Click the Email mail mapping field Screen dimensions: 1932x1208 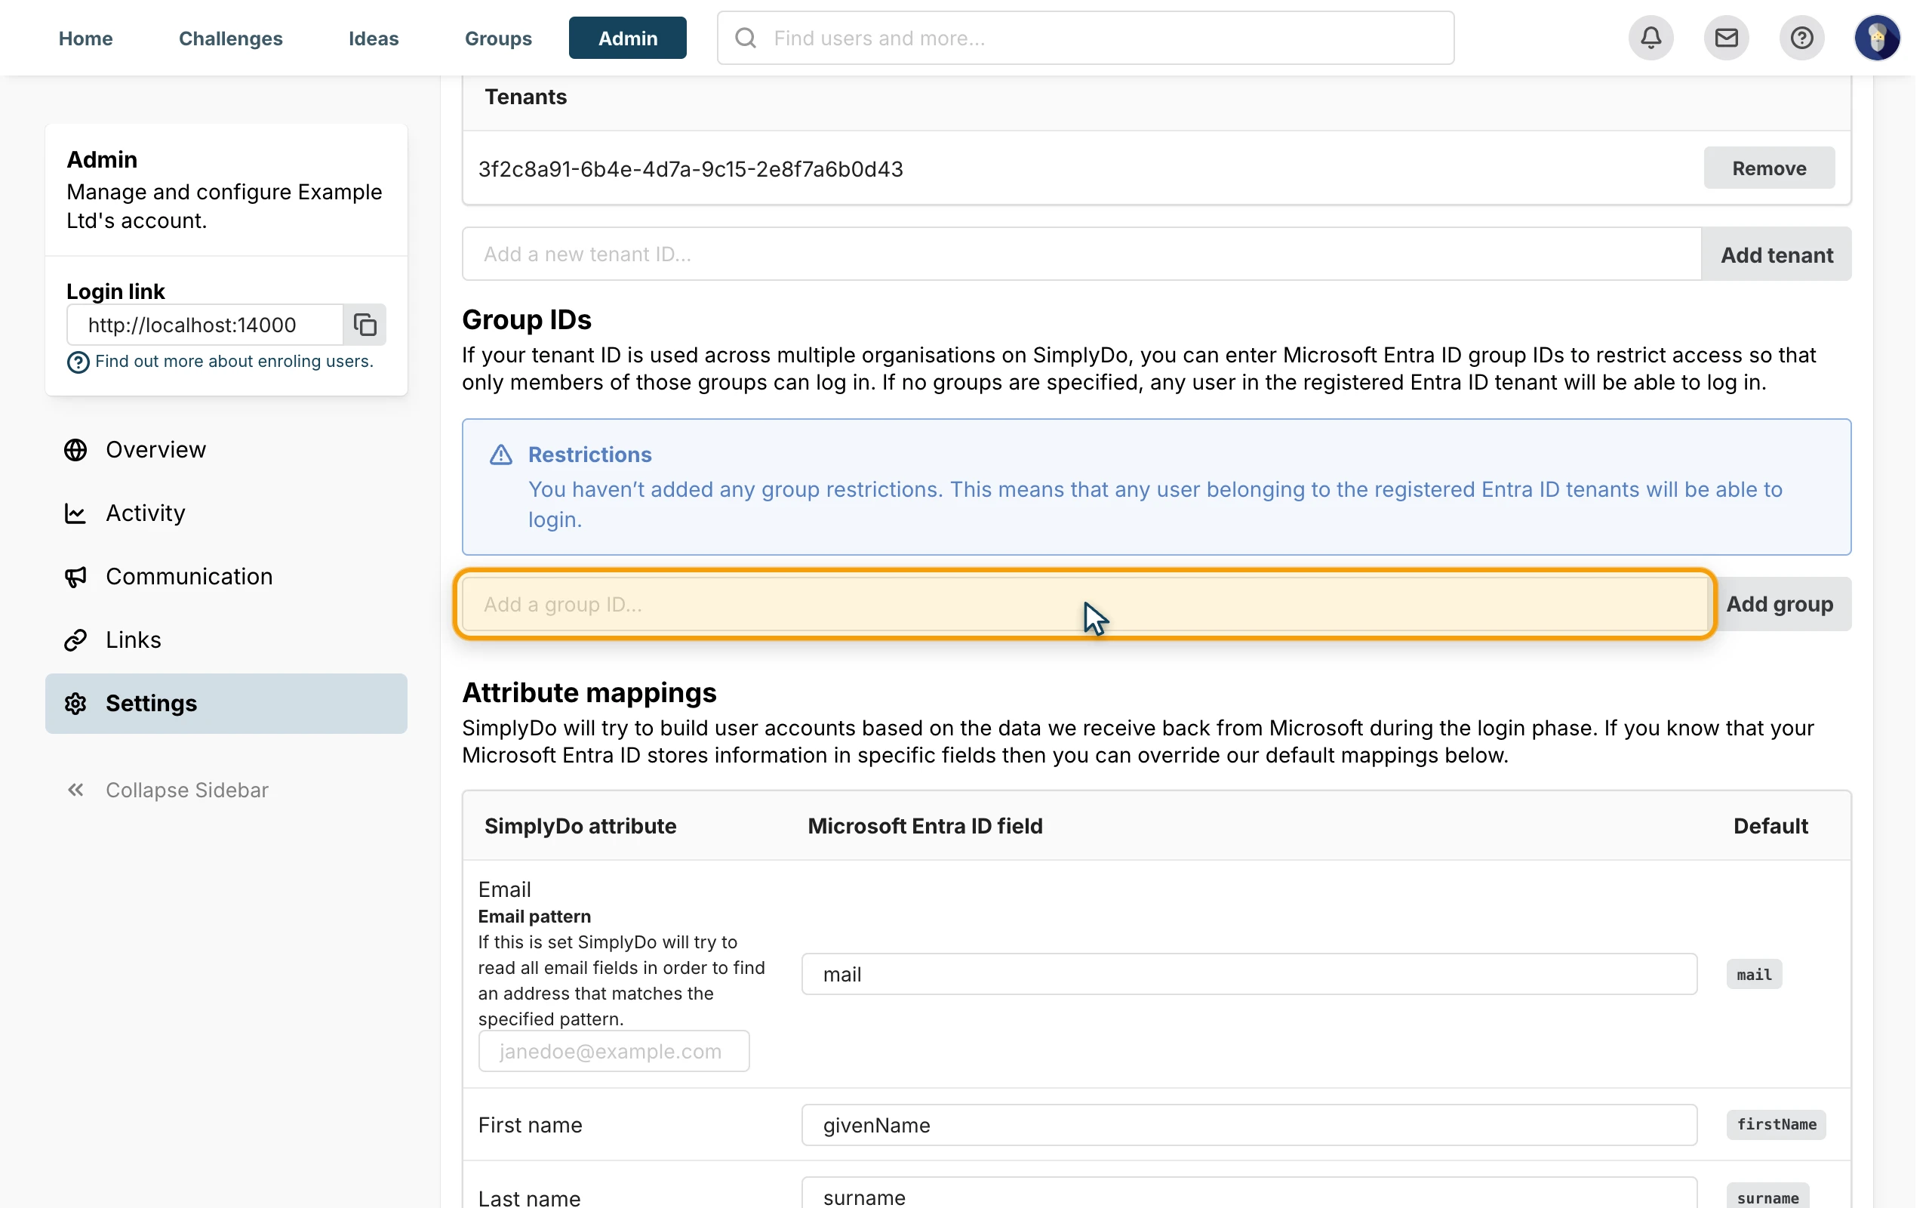[x=1250, y=974]
